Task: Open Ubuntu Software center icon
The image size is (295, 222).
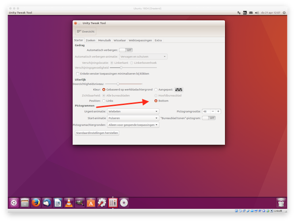Action: (91, 203)
